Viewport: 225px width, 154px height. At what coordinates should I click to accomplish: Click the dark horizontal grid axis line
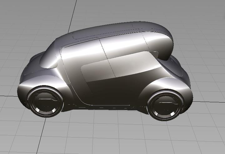(x=9, y=94)
